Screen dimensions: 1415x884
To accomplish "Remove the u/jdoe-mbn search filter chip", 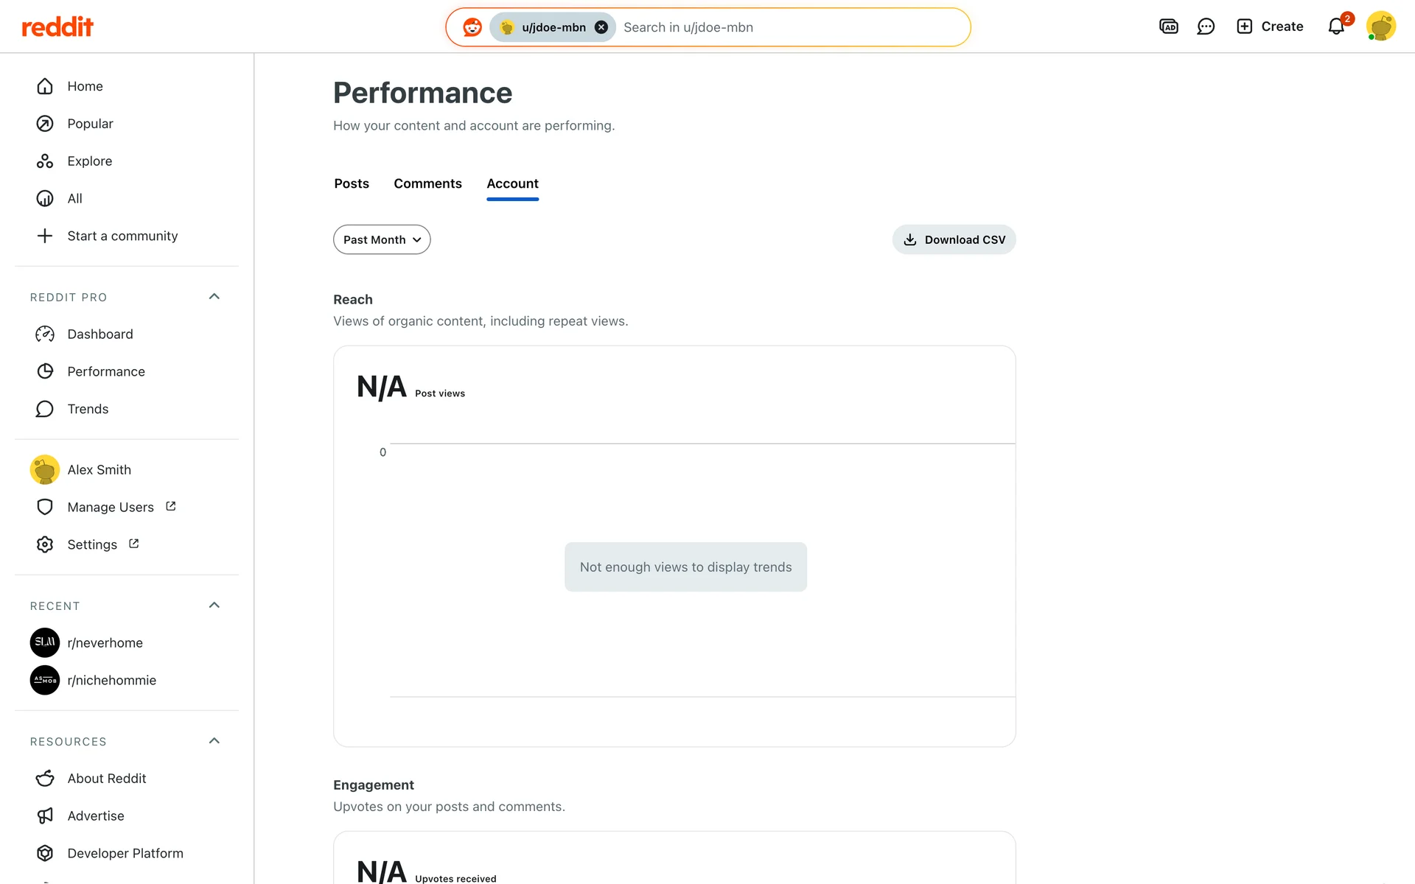I will [601, 27].
